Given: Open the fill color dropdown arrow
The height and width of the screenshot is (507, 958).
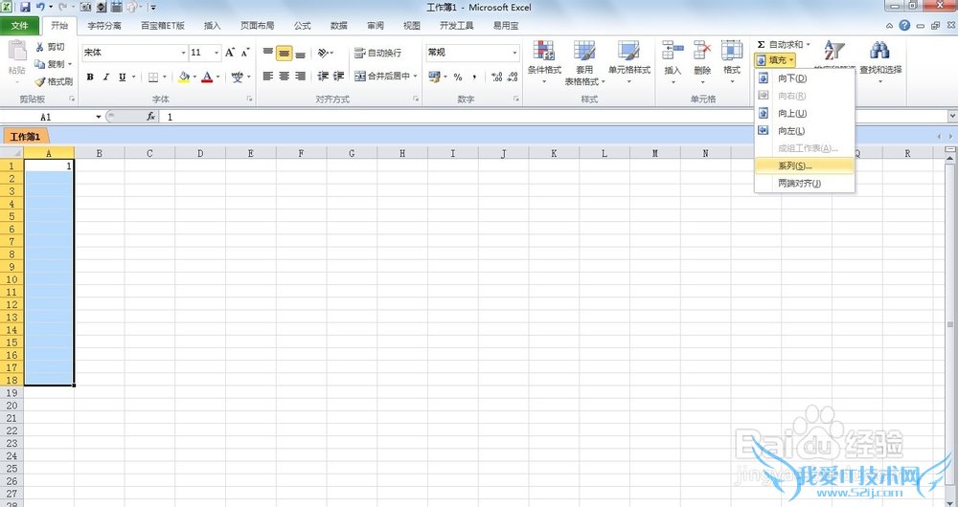Looking at the screenshot, I should 194,77.
